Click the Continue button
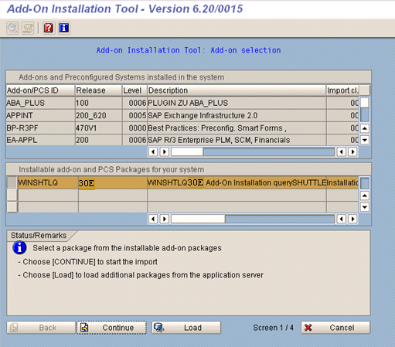This screenshot has height=347, width=395. 111,328
